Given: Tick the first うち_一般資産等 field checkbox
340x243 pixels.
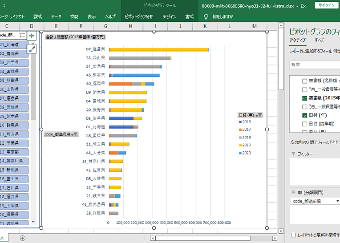Looking at the screenshot, I should [304, 89].
